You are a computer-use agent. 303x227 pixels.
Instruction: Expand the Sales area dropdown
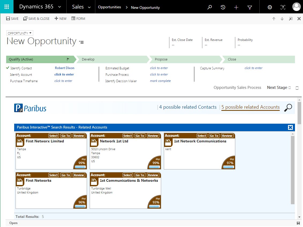click(89, 7)
